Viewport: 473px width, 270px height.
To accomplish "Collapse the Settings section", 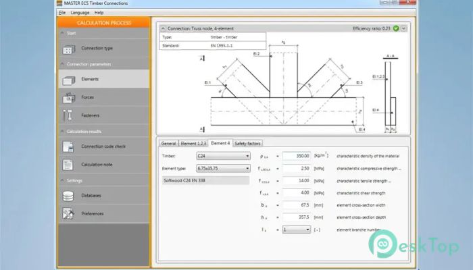I will pyautogui.click(x=62, y=180).
